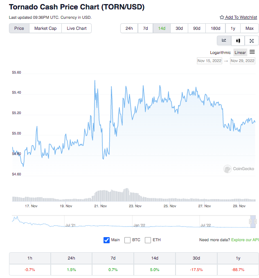Image resolution: width=259 pixels, height=278 pixels.
Task: Switch to candlestick chart icon
Action: (x=238, y=40)
